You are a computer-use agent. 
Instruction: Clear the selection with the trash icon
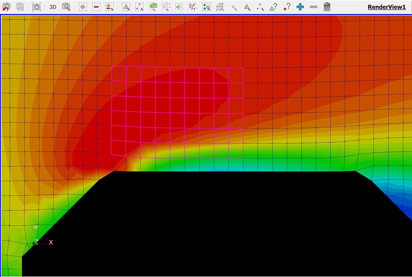click(326, 6)
